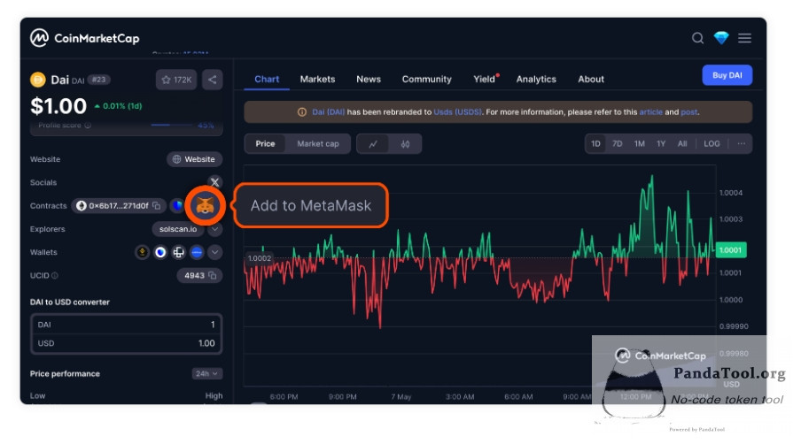Select the Binance wallet icon
Viewport: 801px width, 444px height.
point(142,252)
